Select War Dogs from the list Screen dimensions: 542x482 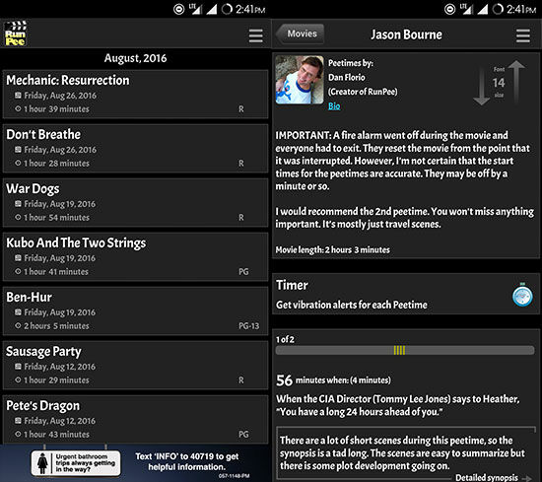(135, 203)
